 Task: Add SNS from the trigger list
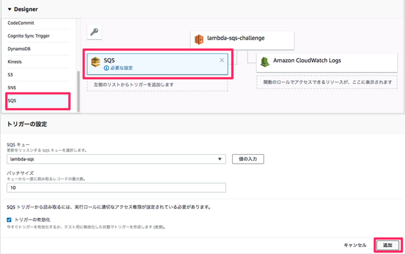12,88
